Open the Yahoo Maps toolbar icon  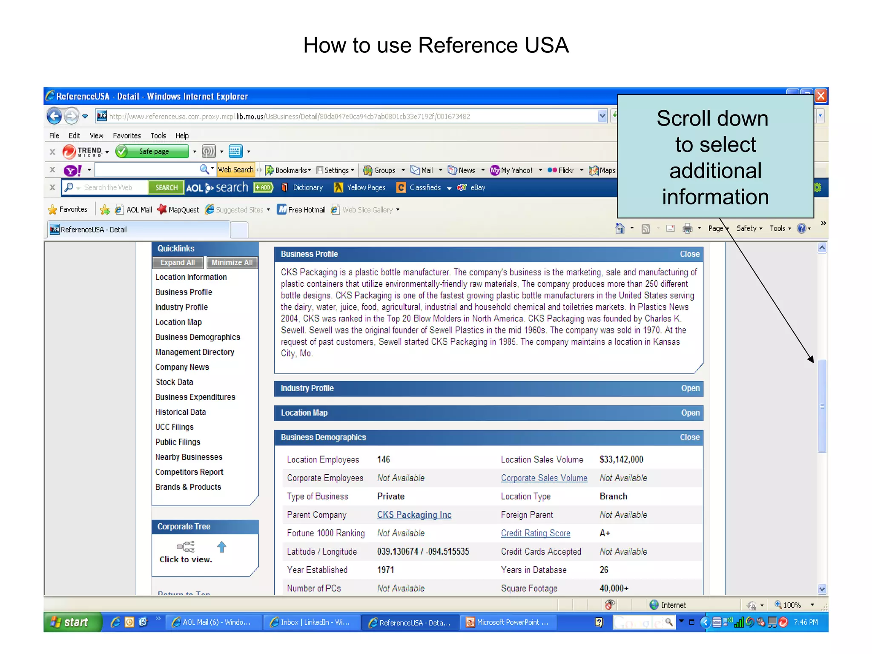click(x=593, y=170)
